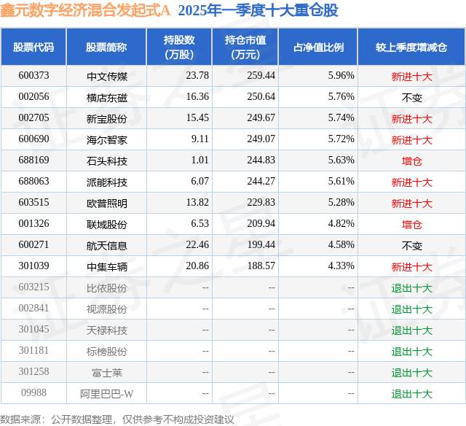Click the shares value 23.78

197,76
